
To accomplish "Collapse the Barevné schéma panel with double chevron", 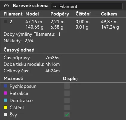I will tap(6, 6).
